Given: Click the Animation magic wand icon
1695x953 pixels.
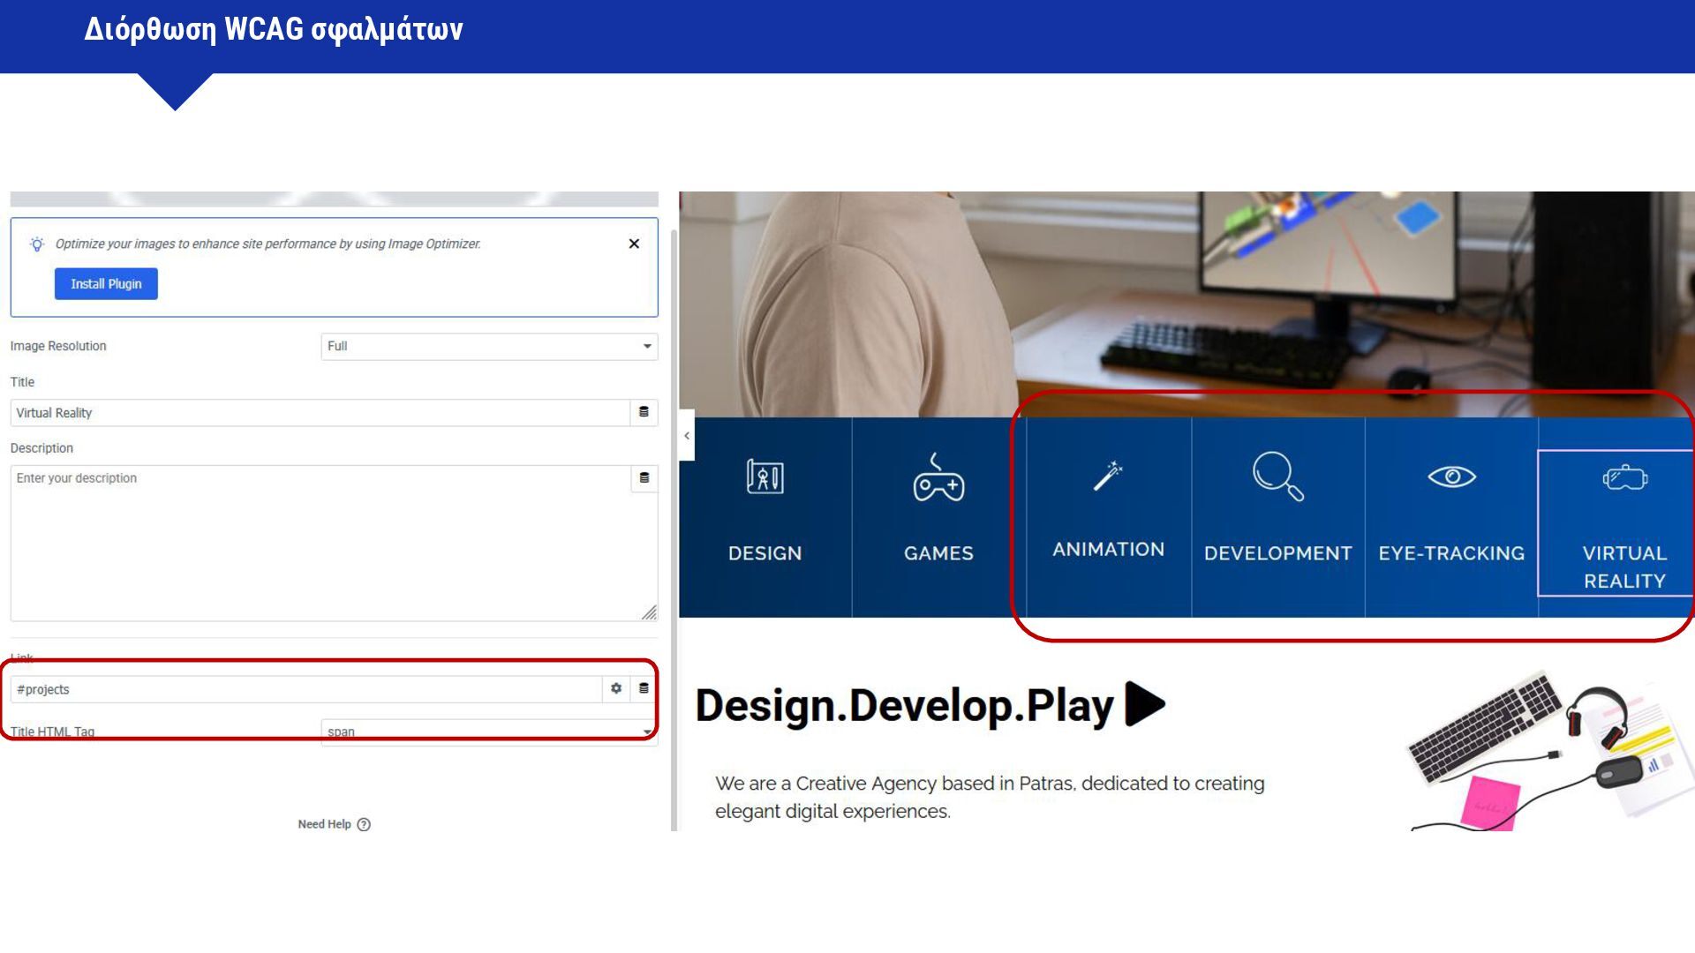Looking at the screenshot, I should point(1108,476).
